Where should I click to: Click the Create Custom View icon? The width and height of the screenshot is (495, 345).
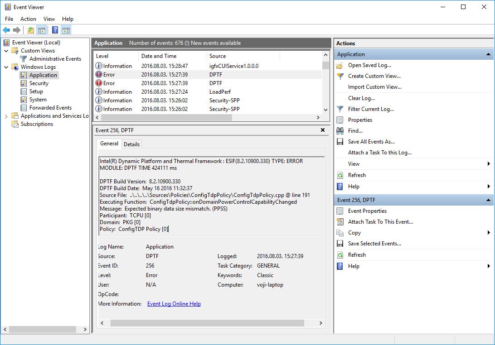pyautogui.click(x=340, y=76)
